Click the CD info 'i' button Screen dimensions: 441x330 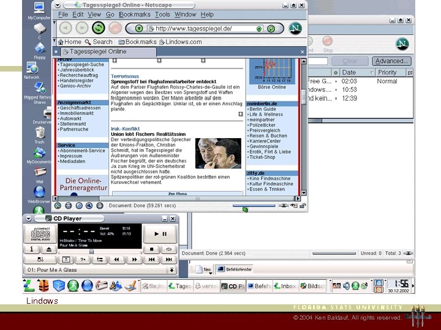pyautogui.click(x=31, y=249)
